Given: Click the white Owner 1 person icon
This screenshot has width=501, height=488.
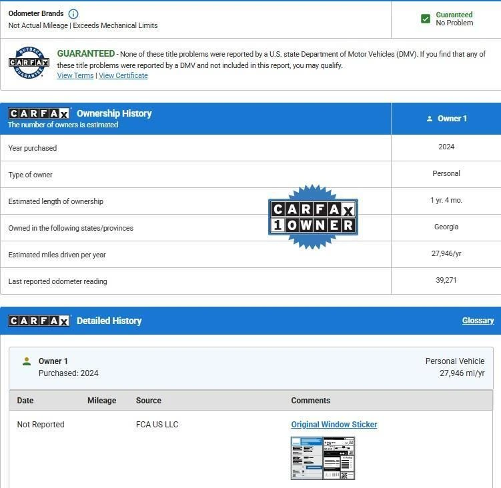Looking at the screenshot, I should tap(429, 119).
